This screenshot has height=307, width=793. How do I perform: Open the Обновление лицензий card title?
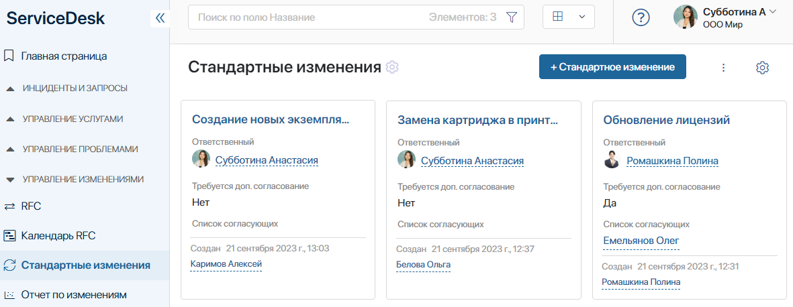coord(667,120)
